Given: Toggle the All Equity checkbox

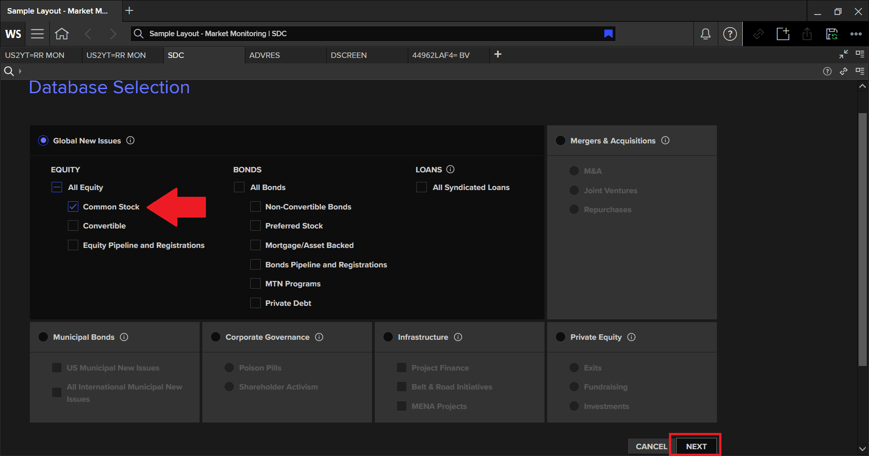Looking at the screenshot, I should click(x=57, y=187).
